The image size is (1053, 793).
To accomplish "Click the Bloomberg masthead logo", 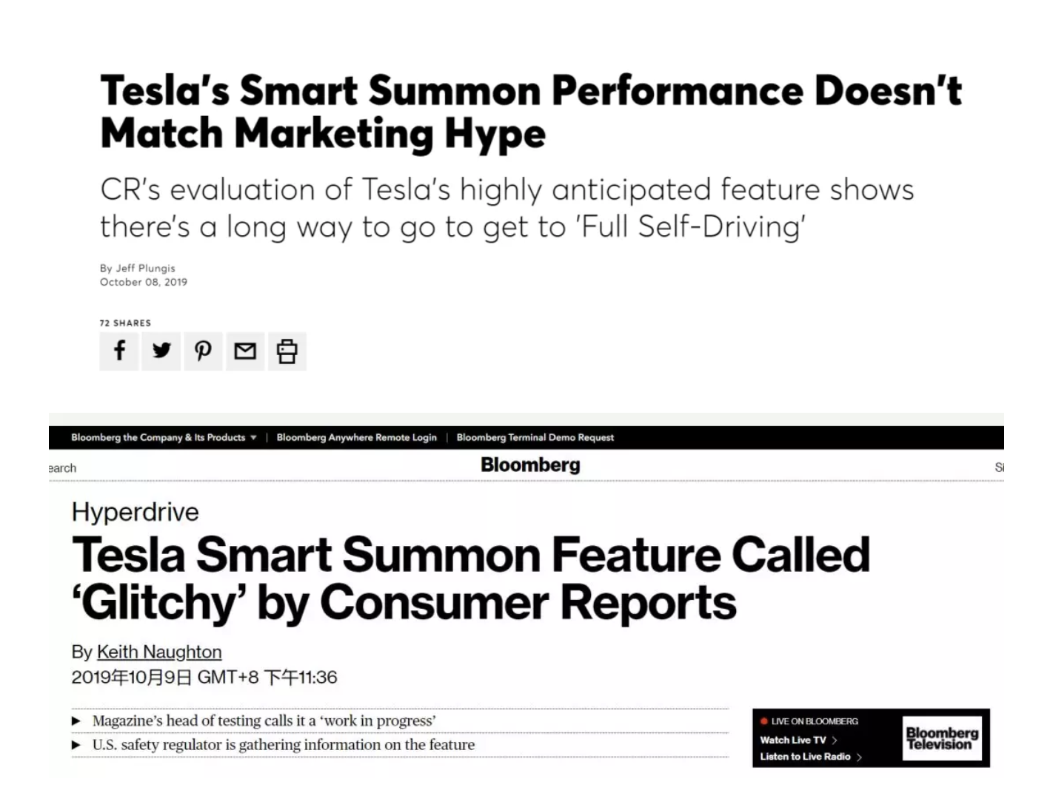I will [530, 465].
